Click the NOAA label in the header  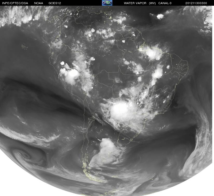(39, 3)
